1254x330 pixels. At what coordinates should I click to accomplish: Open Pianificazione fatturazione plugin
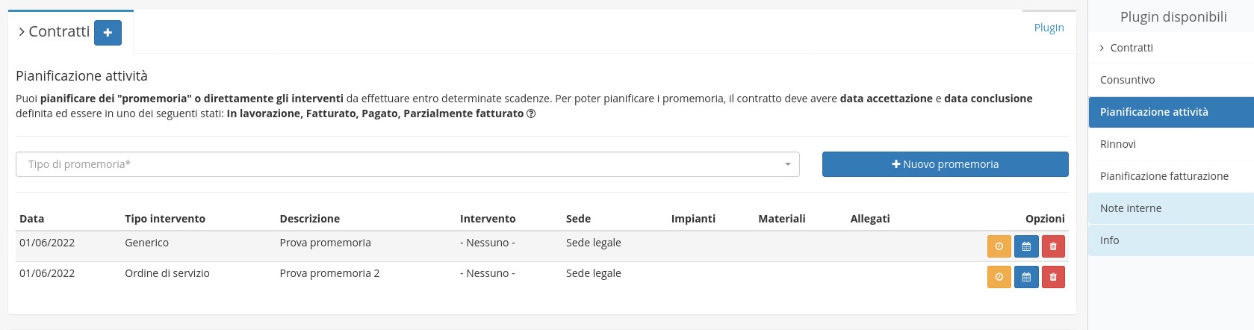[x=1164, y=176]
